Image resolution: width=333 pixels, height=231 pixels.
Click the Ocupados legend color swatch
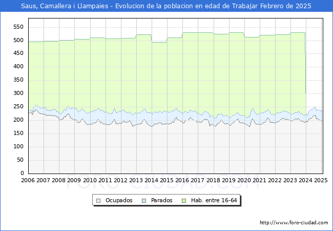coord(98,201)
